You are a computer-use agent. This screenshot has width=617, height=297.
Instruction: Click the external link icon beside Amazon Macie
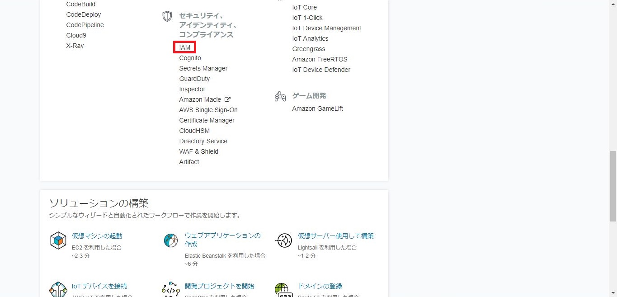point(227,99)
